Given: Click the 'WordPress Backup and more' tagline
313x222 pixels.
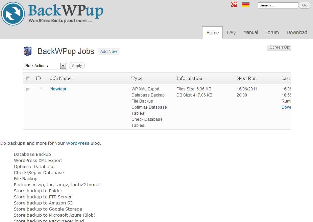Looking at the screenshot, I should pyautogui.click(x=60, y=21).
